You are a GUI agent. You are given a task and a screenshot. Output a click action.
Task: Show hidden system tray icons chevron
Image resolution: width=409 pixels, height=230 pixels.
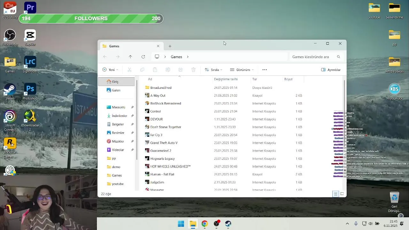tap(347, 224)
